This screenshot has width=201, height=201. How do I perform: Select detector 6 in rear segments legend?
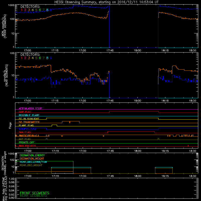[40, 58]
